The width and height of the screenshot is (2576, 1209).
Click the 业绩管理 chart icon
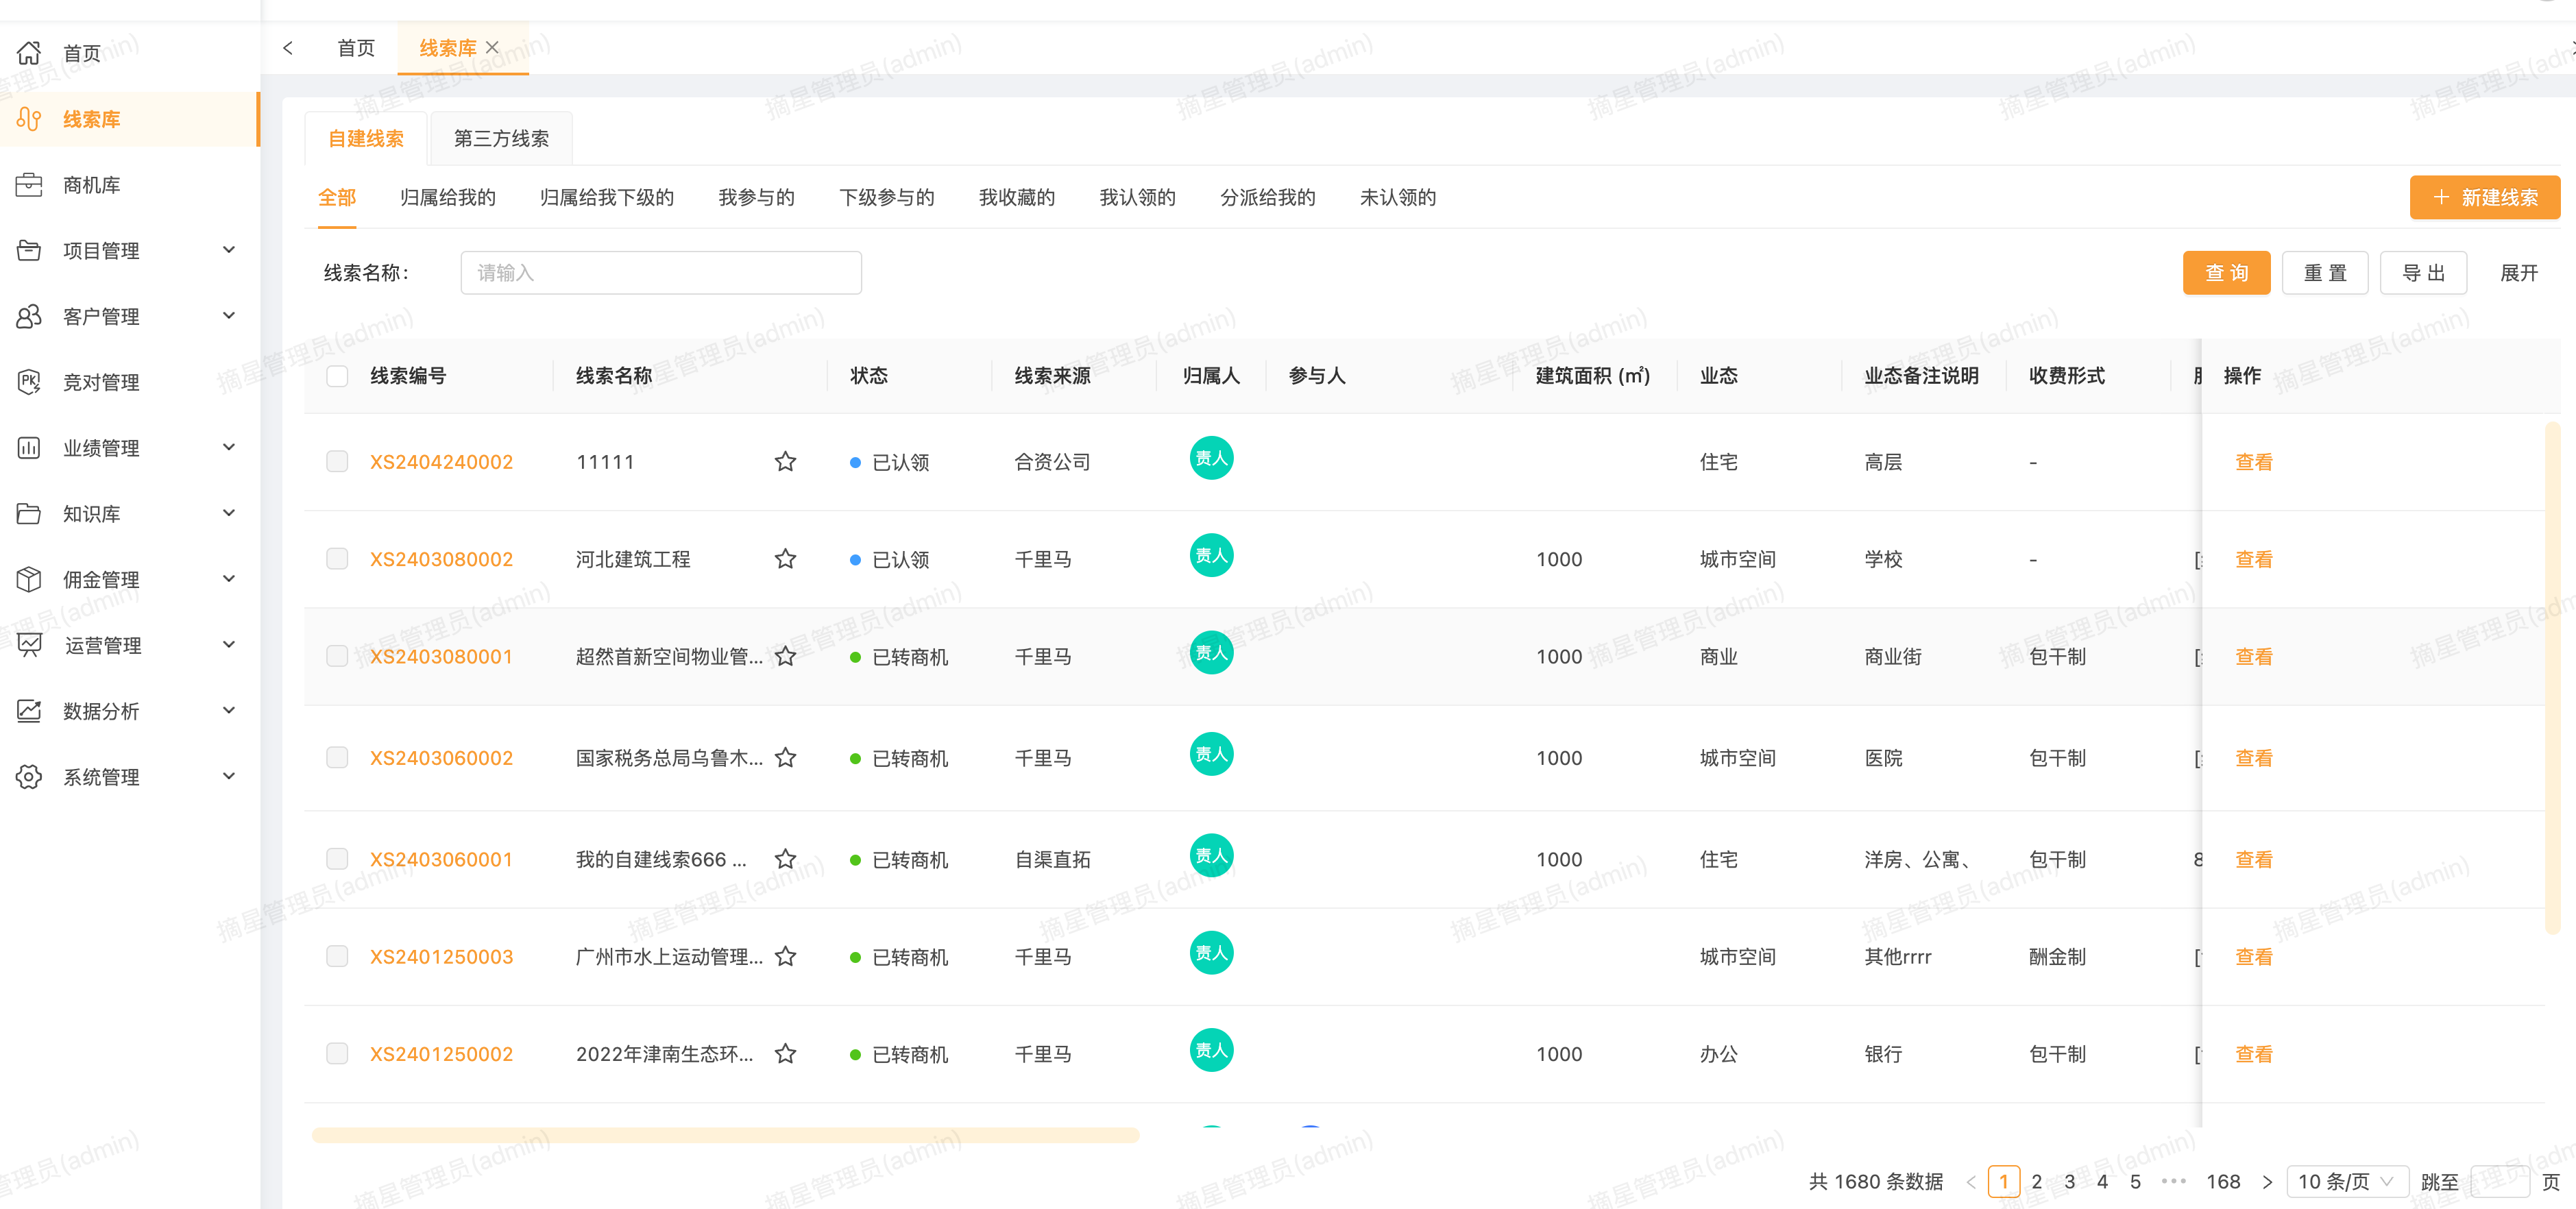29,448
